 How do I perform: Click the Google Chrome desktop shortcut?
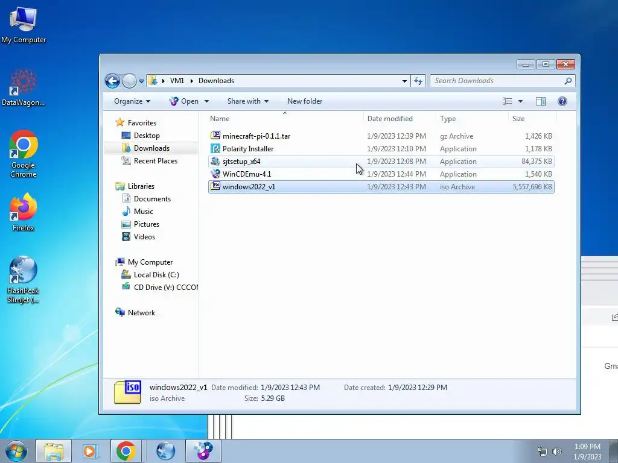[x=24, y=154]
